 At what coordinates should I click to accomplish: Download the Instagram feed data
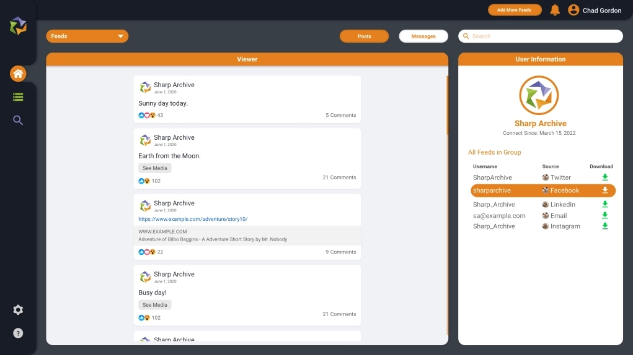pyautogui.click(x=604, y=226)
